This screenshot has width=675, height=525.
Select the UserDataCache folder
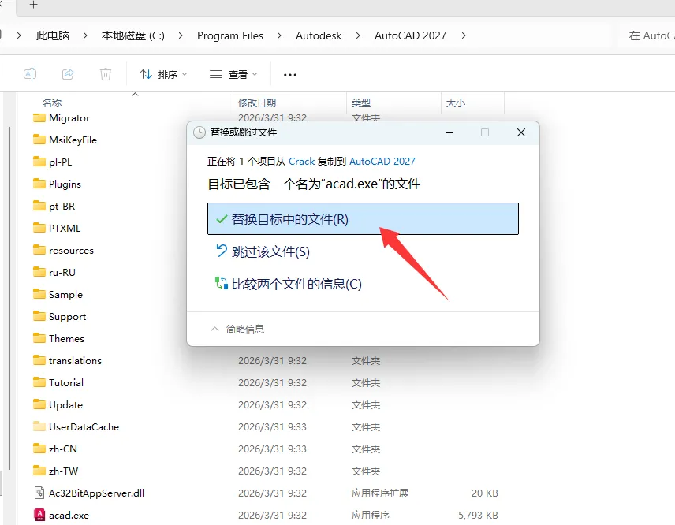(76, 427)
